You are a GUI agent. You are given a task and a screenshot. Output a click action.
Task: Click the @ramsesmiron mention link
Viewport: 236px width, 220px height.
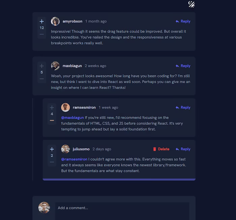pos(74,159)
